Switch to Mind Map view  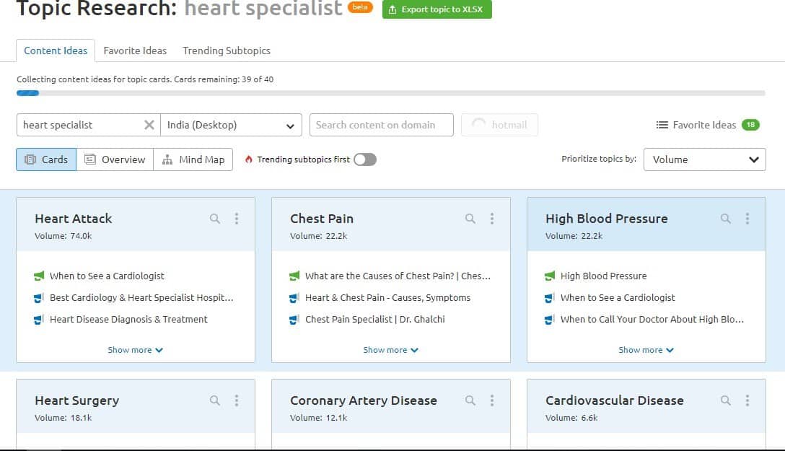coord(193,159)
